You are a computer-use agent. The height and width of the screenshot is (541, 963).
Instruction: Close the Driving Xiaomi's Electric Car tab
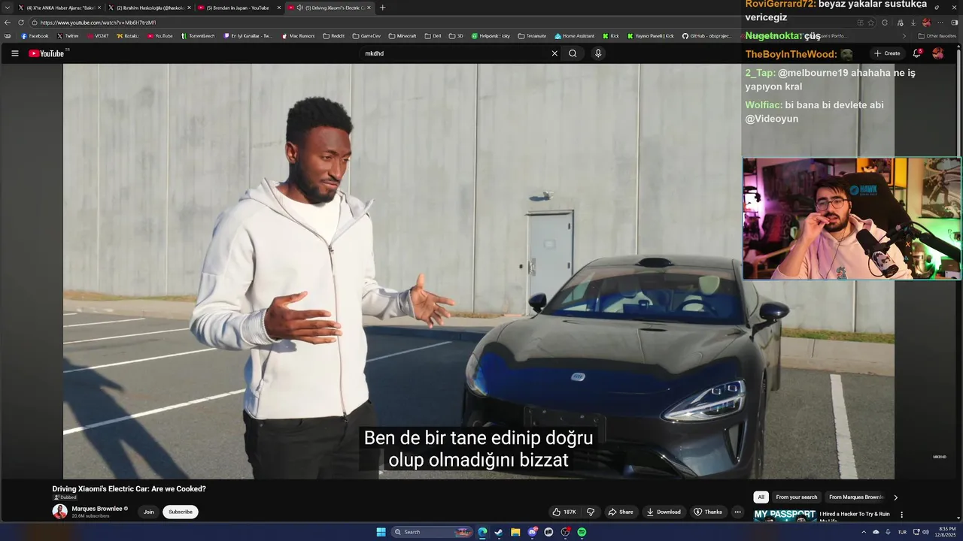pos(369,8)
